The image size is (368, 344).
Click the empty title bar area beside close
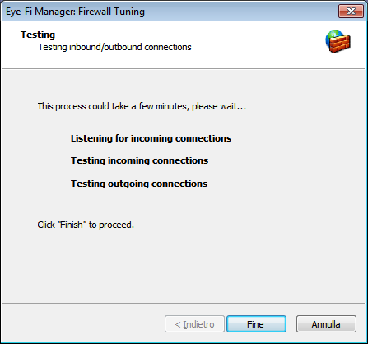point(241,11)
